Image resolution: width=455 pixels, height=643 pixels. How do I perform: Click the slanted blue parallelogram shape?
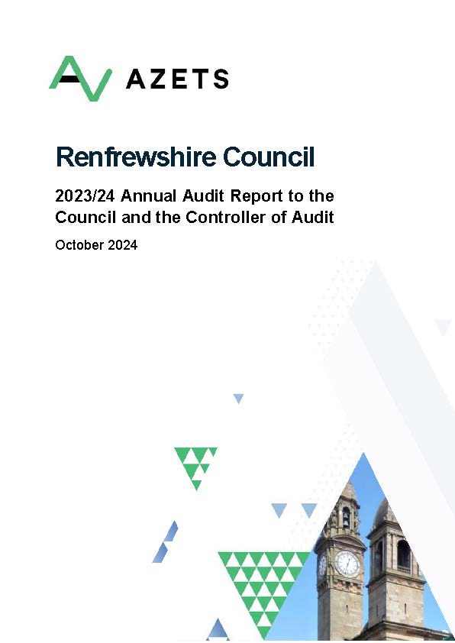[166, 541]
